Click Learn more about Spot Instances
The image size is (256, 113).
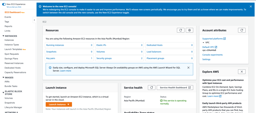(214, 96)
